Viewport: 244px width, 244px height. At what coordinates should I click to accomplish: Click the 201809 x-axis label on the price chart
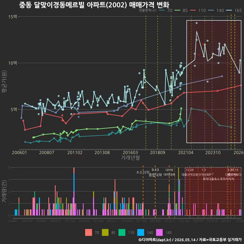pyautogui.click(x=158, y=152)
